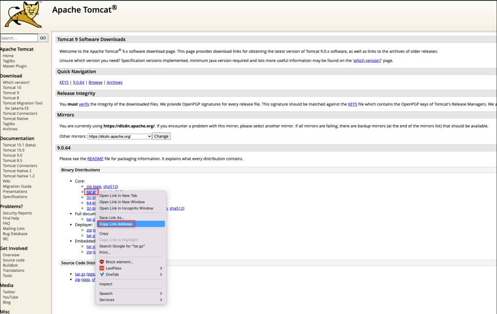Image resolution: width=497 pixels, height=314 pixels.
Task: Open Tomcat Native download sidebar link
Action: click(x=15, y=119)
